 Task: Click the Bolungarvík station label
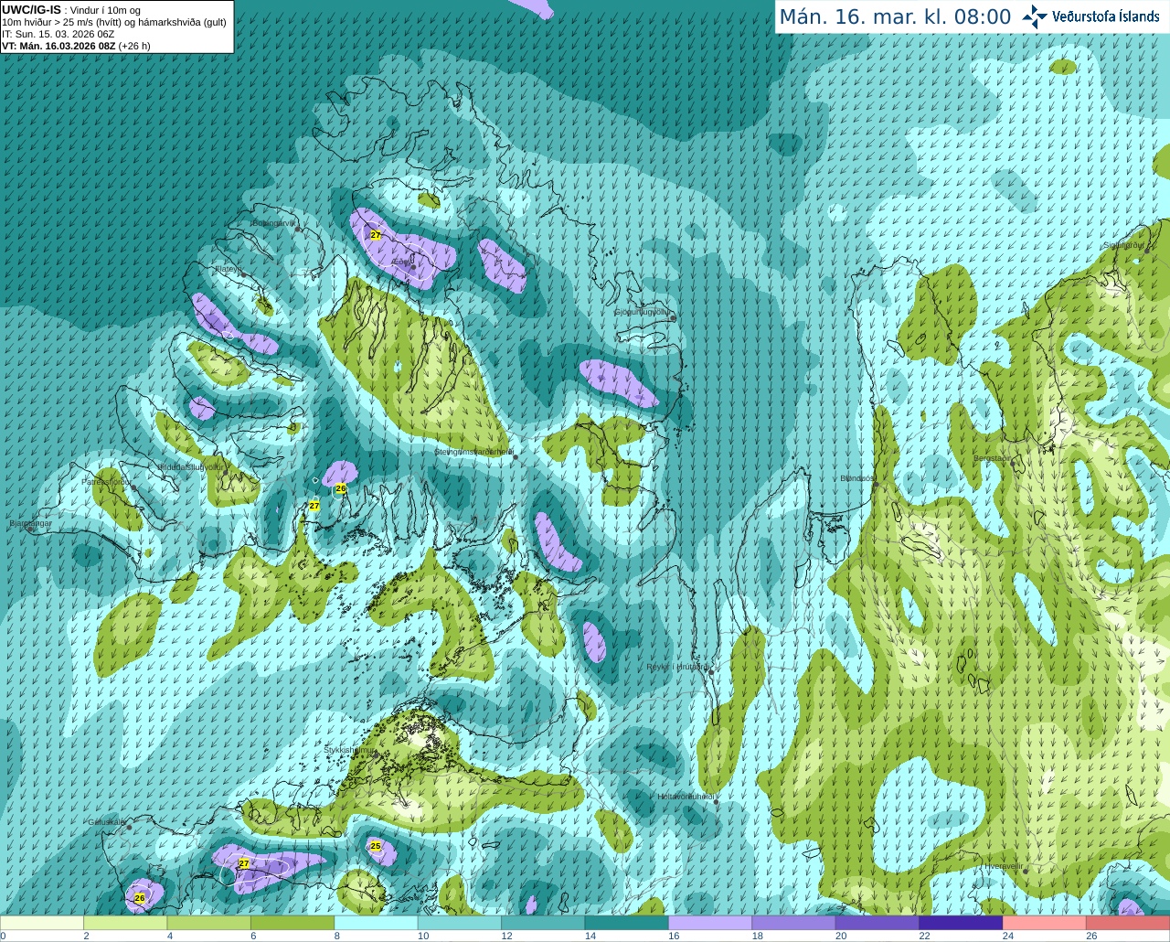coord(272,223)
